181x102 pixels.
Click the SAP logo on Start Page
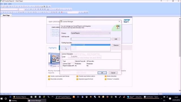point(127,21)
